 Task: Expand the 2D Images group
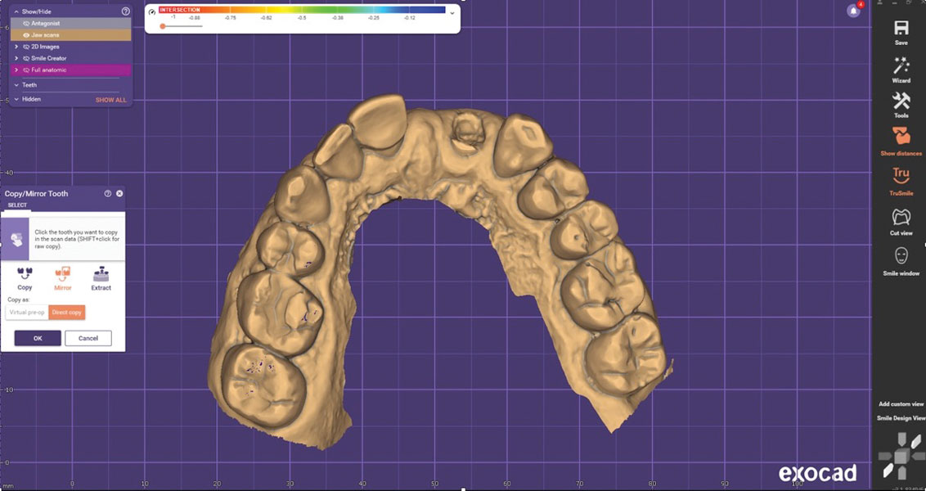pos(16,47)
